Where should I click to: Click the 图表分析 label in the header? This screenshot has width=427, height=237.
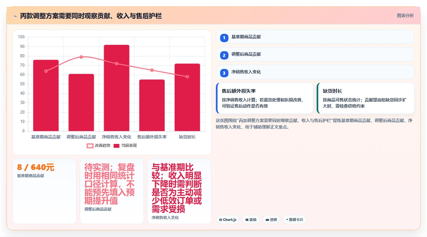pyautogui.click(x=405, y=15)
